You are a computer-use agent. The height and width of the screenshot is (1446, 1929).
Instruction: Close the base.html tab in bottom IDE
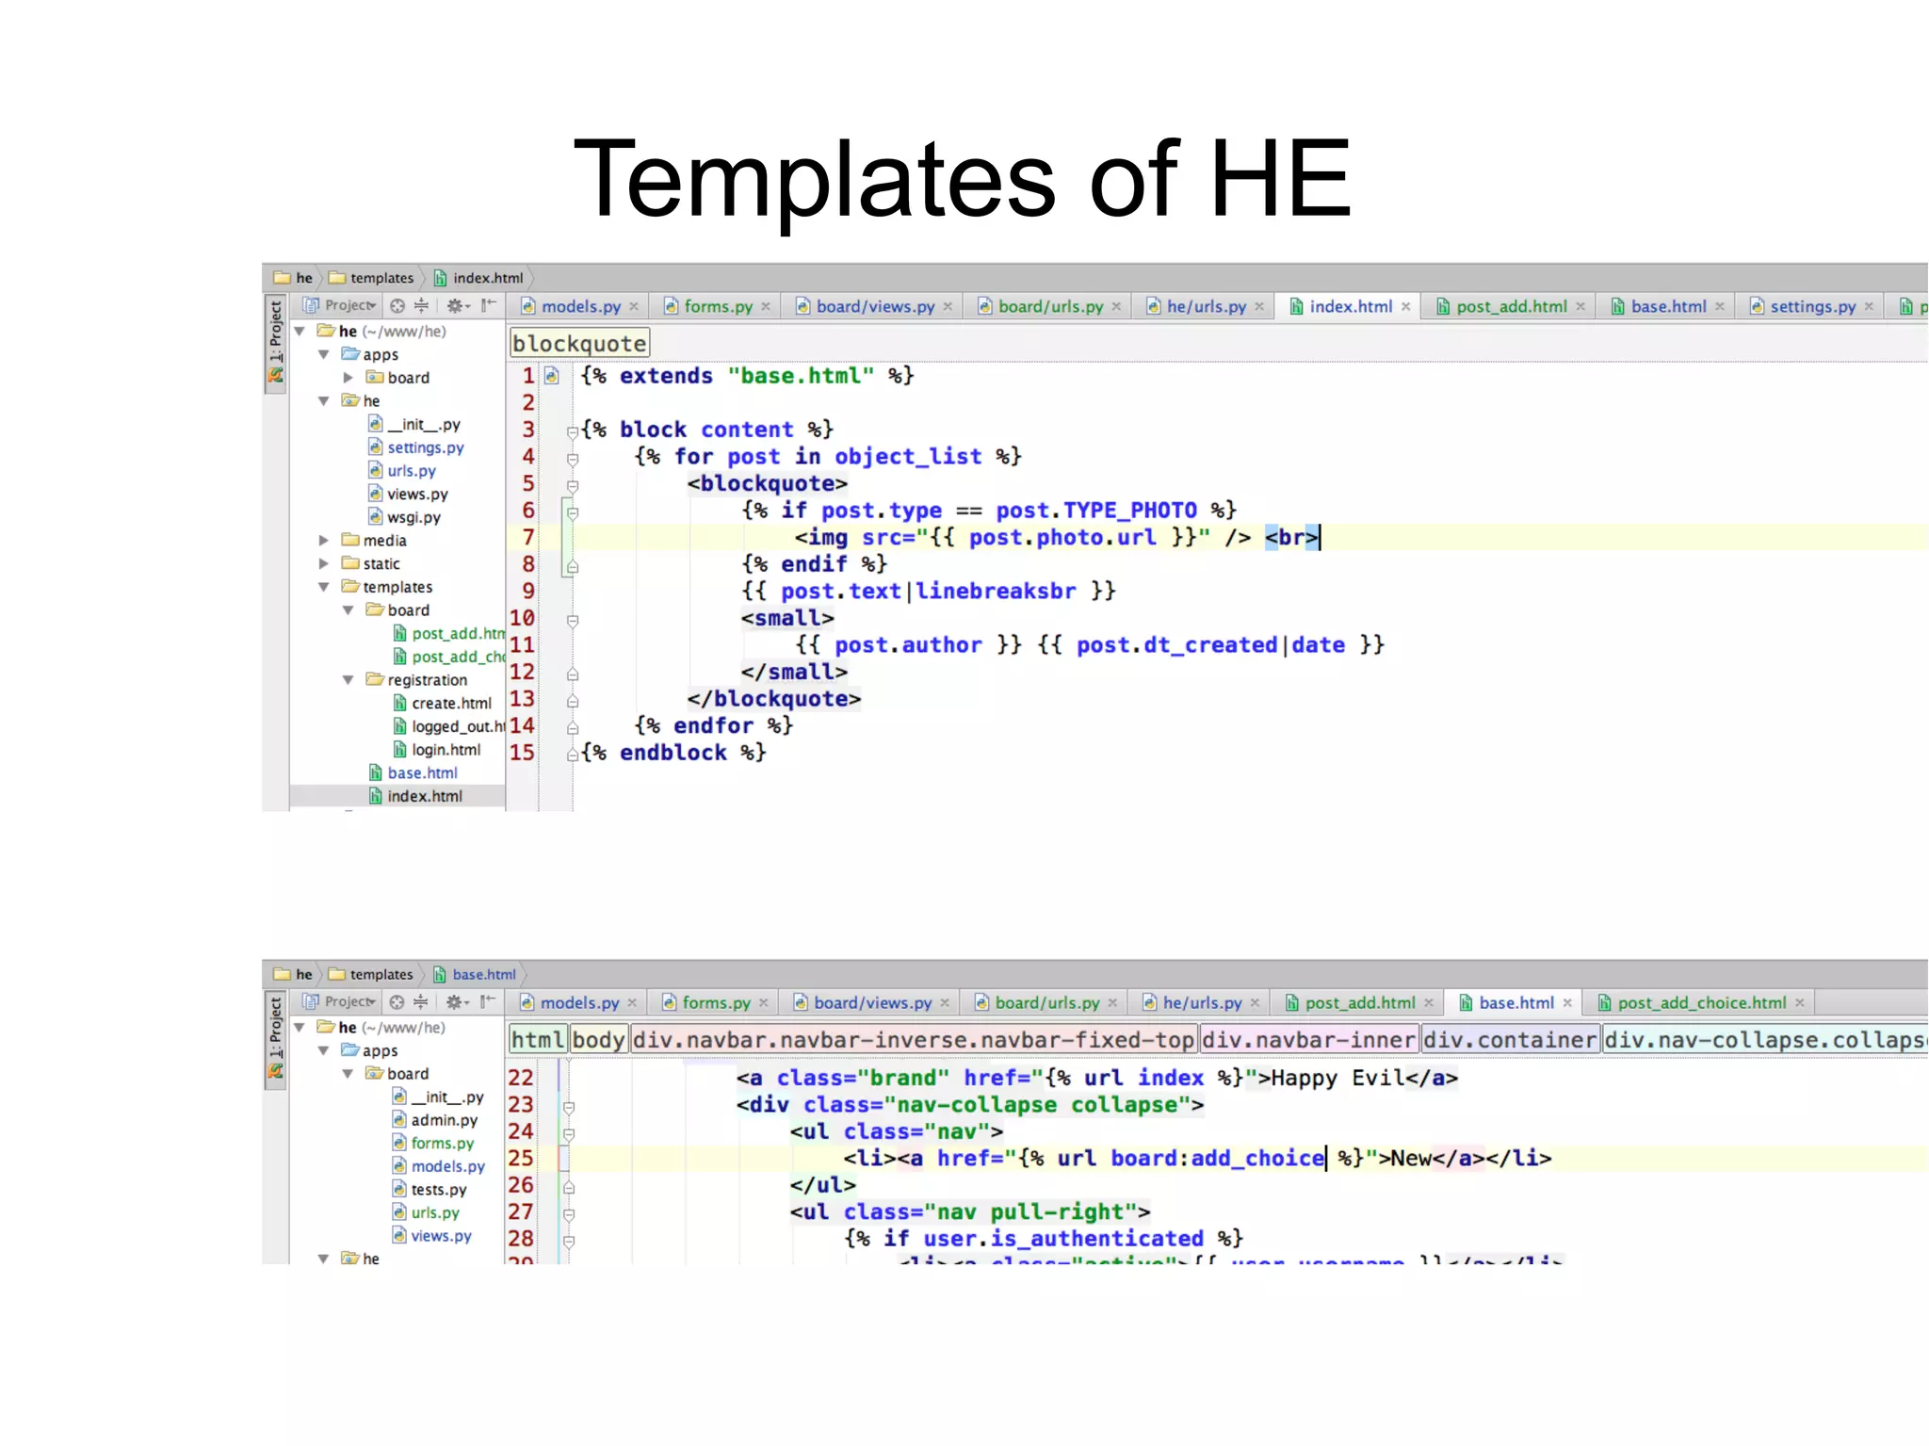pyautogui.click(x=1567, y=1003)
